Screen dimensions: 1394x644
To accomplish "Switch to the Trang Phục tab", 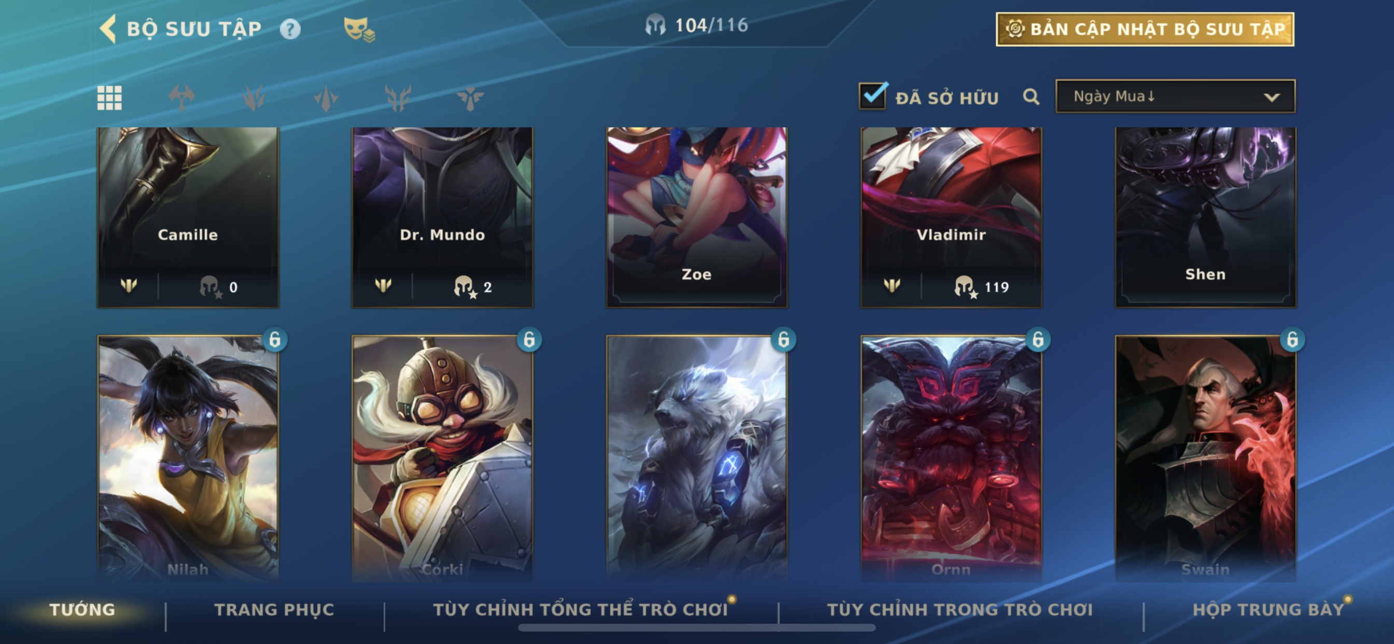I will 274,609.
